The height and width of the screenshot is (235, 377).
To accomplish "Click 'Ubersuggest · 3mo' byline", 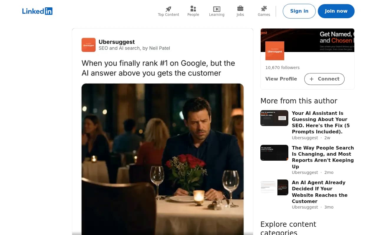I will click(313, 207).
